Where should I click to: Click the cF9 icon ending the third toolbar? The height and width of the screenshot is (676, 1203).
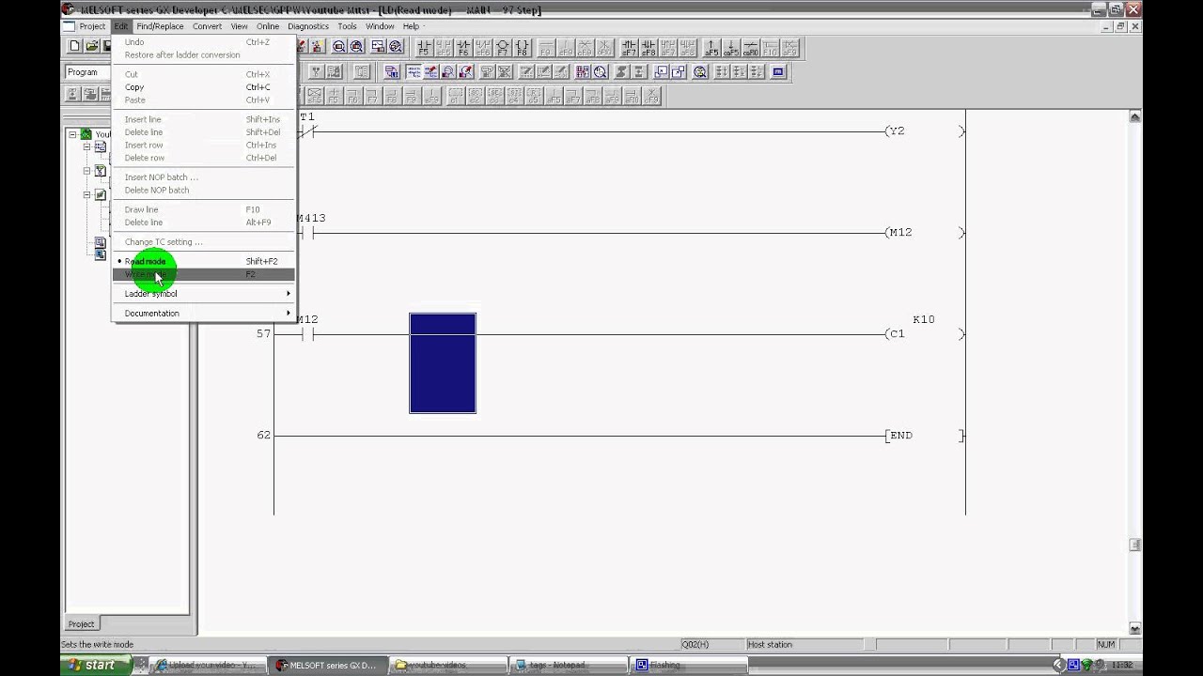click(x=653, y=96)
